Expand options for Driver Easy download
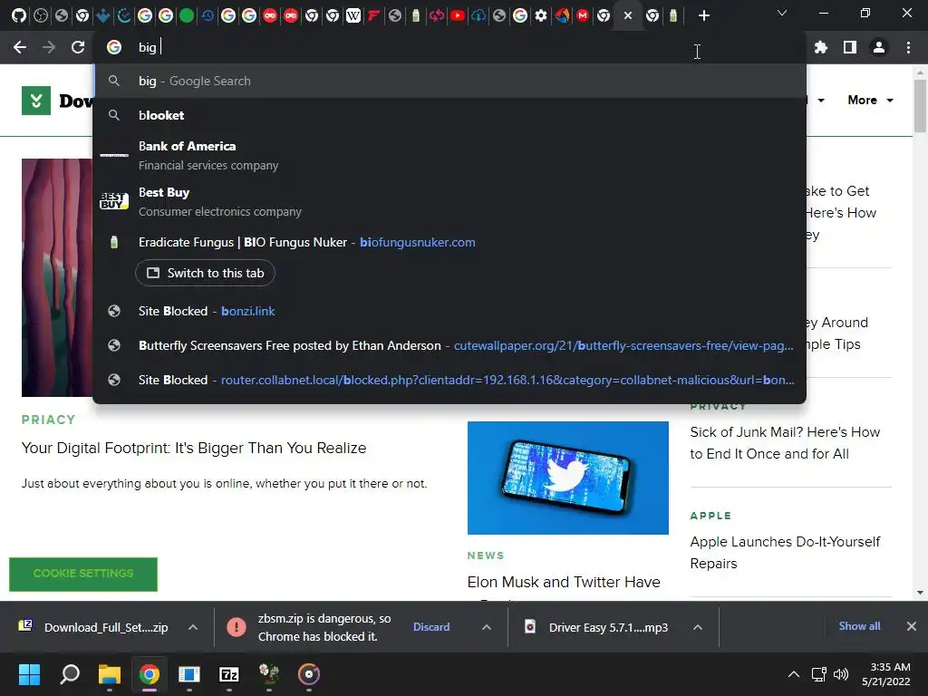 click(698, 627)
